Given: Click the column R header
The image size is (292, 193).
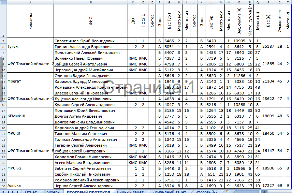Looking at the screenshot, I should click(x=268, y=2).
